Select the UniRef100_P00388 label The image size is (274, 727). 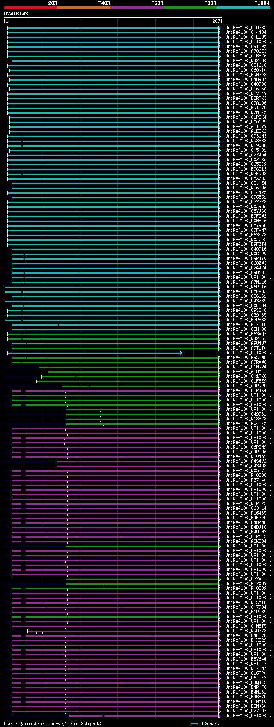[246, 475]
